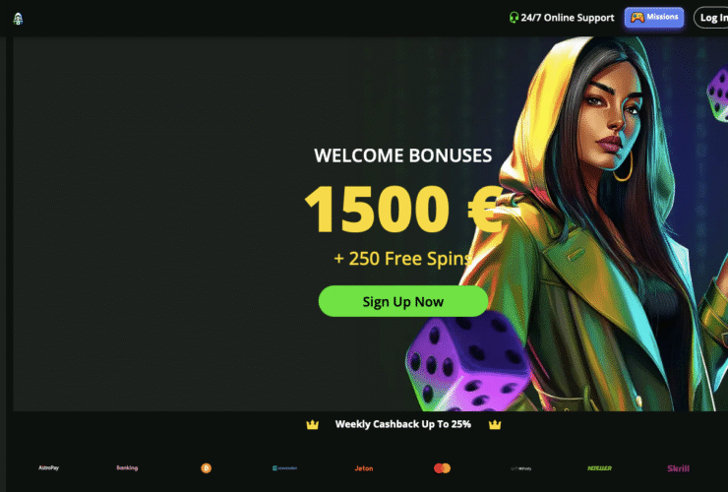Click the Welcome Bonuses heading
Image resolution: width=728 pixels, height=492 pixels.
(x=403, y=155)
